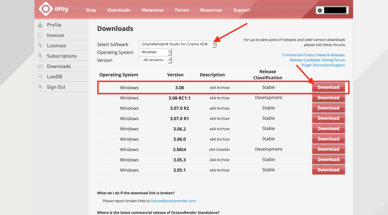Viewport: 388px width, 215px height.
Task: Download version 3.07.0 R2
Action: pos(329,108)
